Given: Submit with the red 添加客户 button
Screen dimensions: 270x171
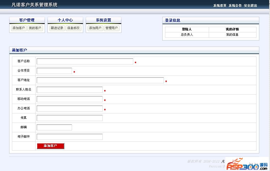Looking at the screenshot, I should click(x=51, y=146).
